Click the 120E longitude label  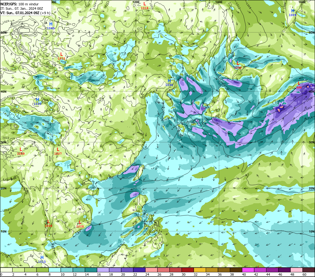[x=136, y=2]
